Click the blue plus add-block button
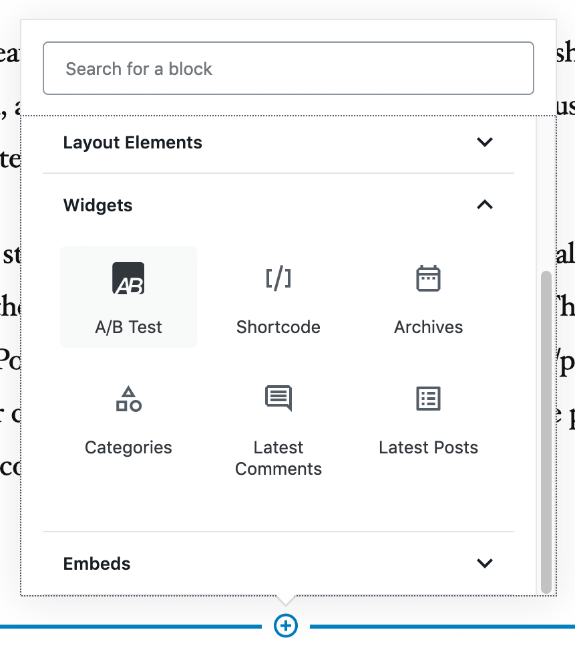The height and width of the screenshot is (650, 575). pyautogui.click(x=286, y=625)
